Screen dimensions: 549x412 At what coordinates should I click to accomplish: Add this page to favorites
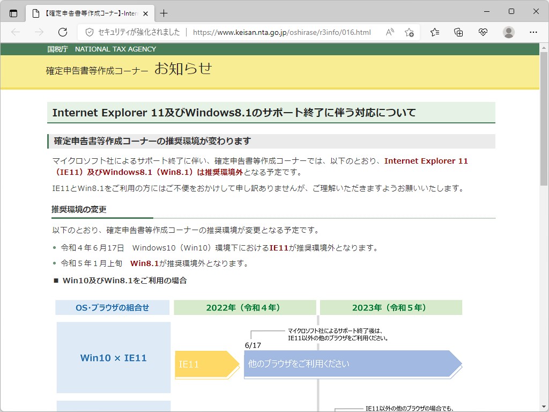409,32
